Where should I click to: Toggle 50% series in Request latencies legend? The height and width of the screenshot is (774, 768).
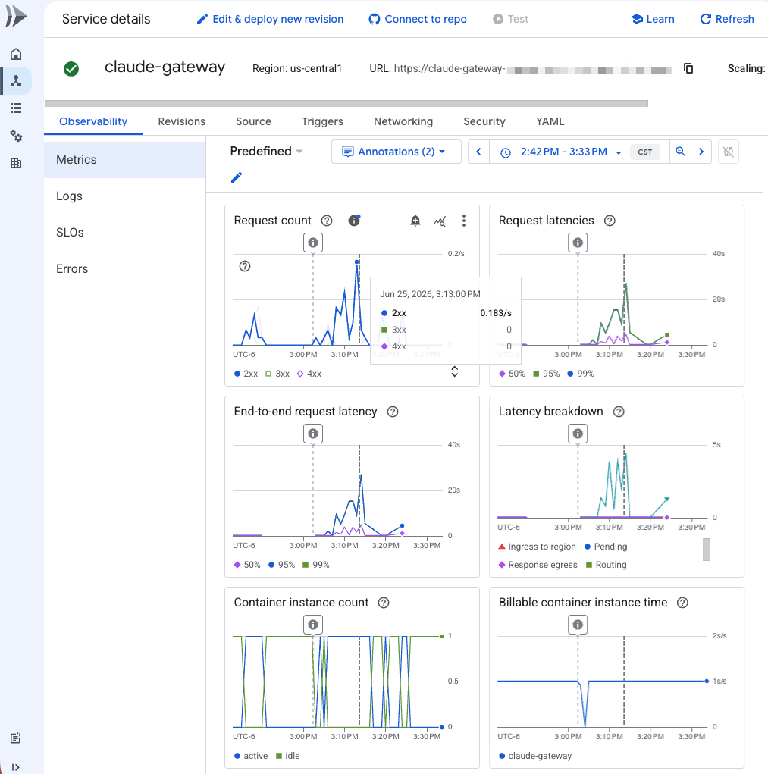(512, 374)
